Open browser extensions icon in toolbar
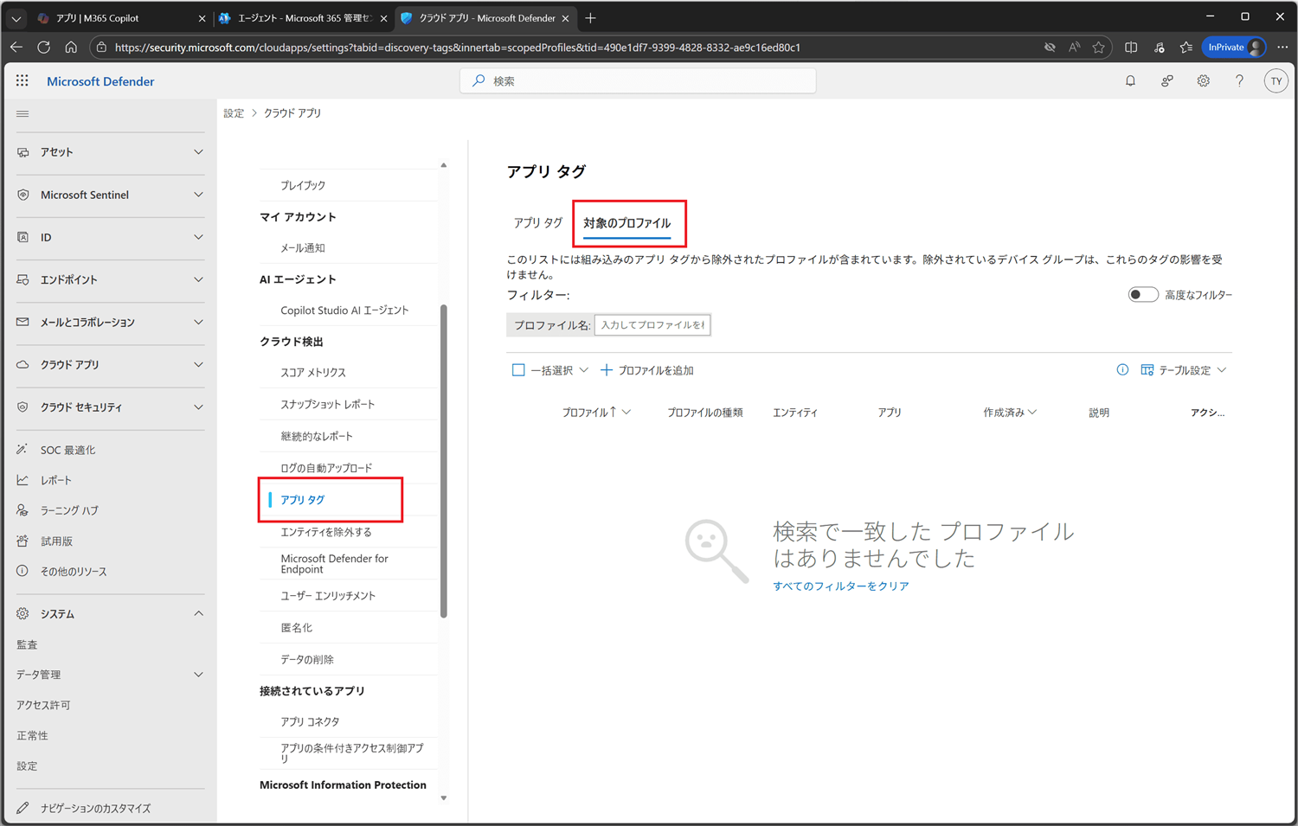The width and height of the screenshot is (1298, 826). click(x=1160, y=48)
